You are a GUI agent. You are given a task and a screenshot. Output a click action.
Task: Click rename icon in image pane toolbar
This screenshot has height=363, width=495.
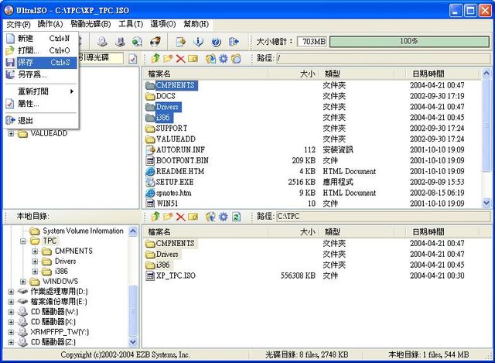pos(193,59)
